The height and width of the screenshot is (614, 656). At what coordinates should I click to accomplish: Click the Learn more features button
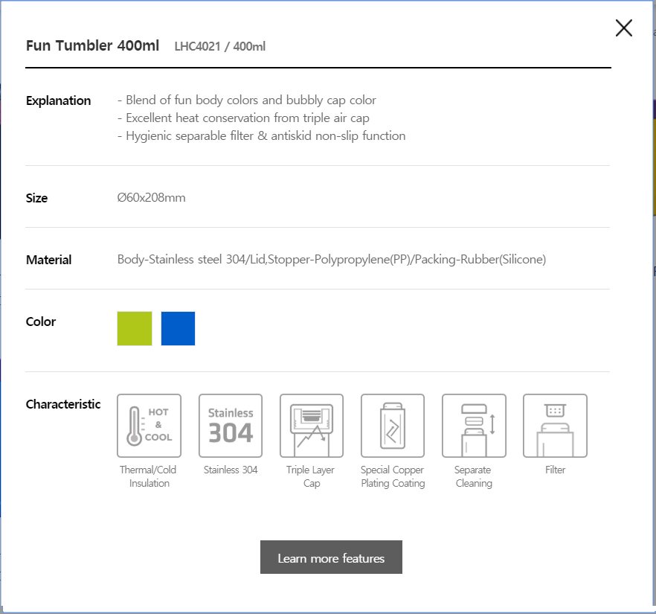tap(332, 557)
